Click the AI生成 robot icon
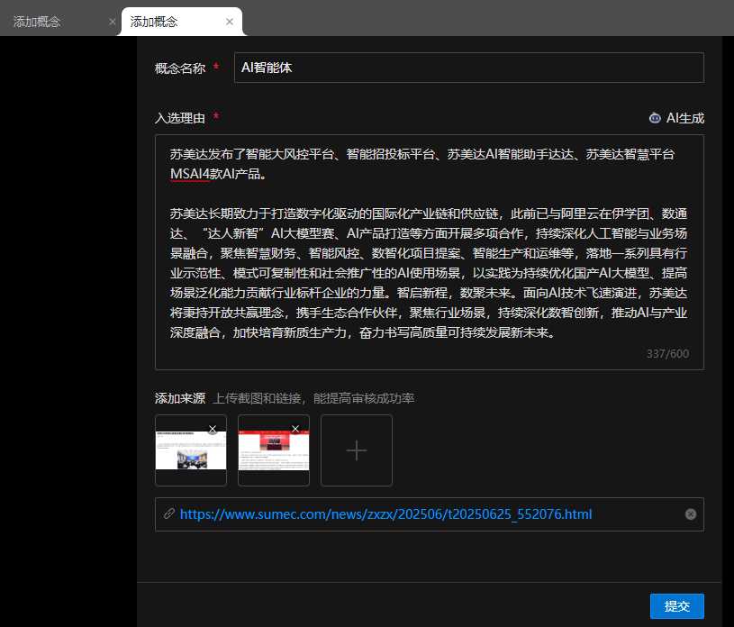Image resolution: width=734 pixels, height=627 pixels. 655,118
